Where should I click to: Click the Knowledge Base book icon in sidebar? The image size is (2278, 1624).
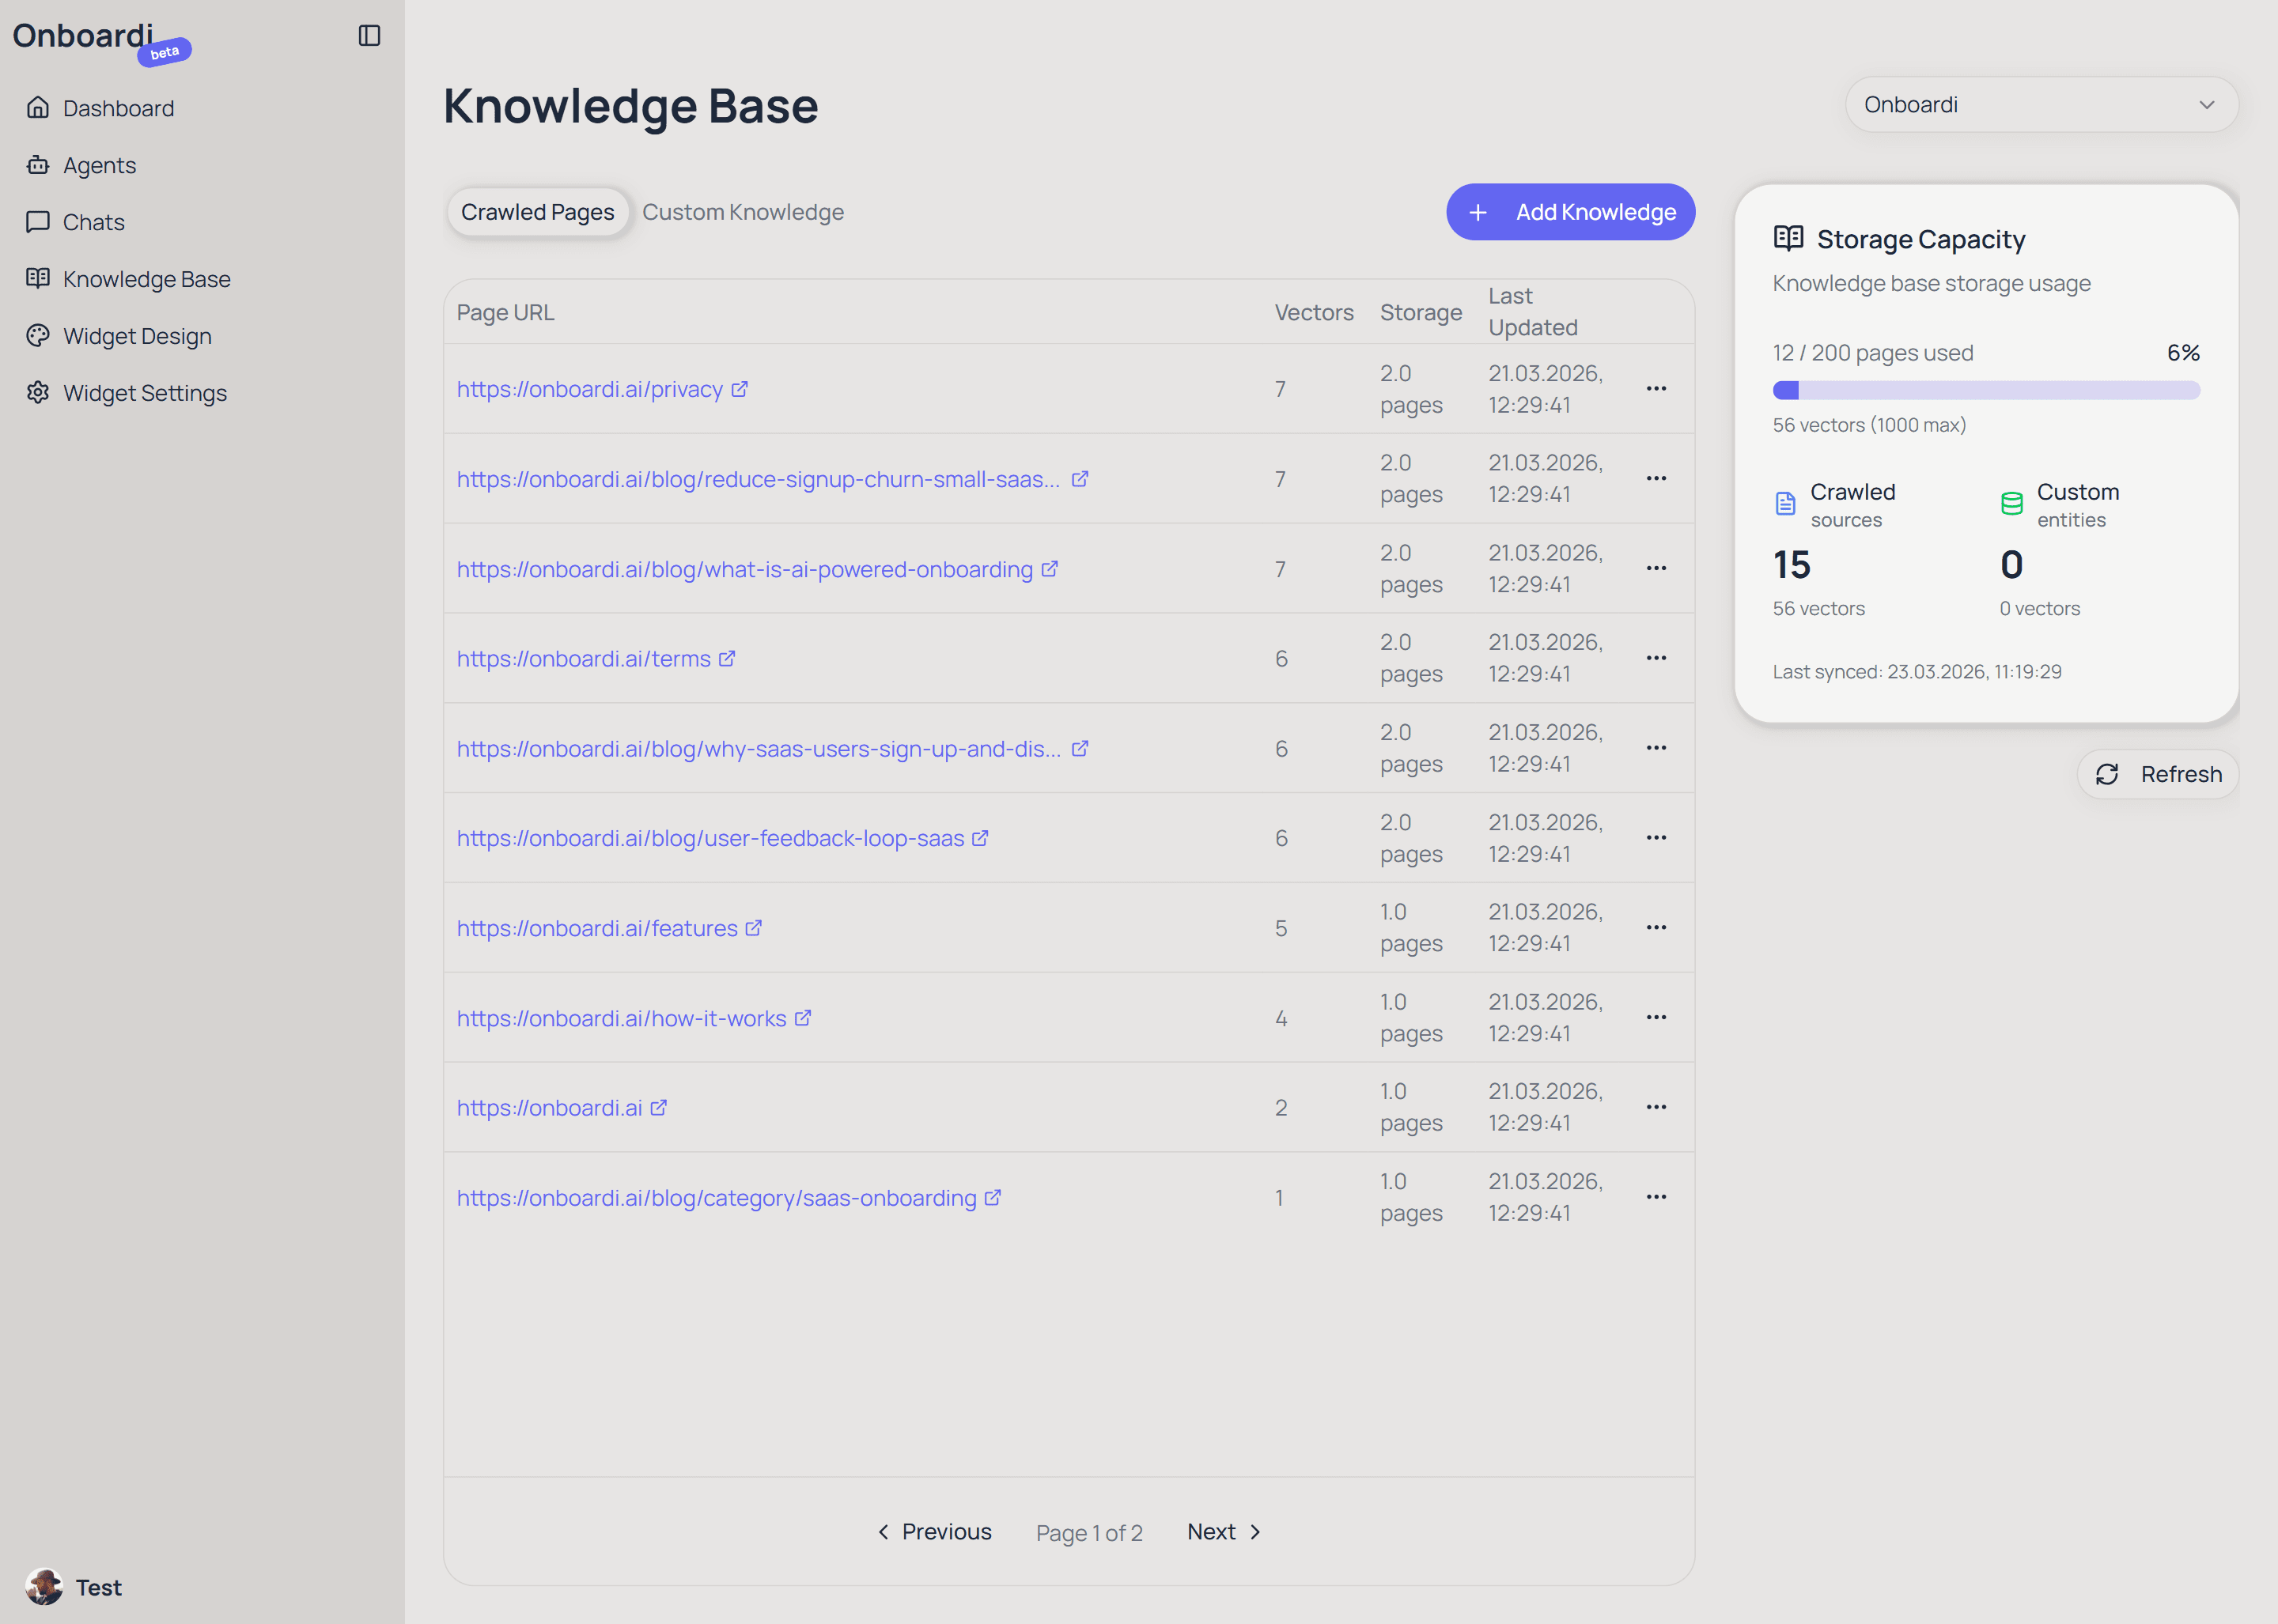click(38, 278)
